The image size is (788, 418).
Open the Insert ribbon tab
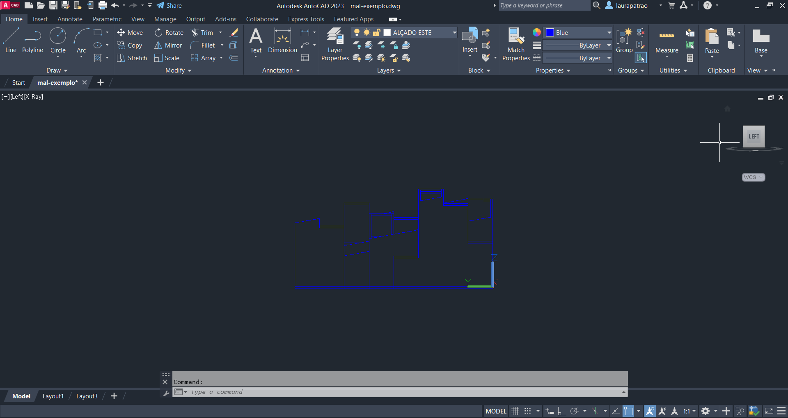pos(40,19)
